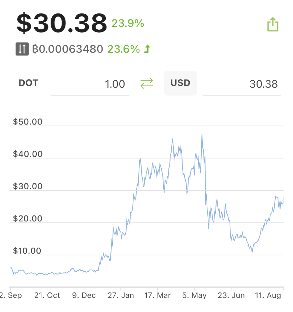Tap chart peak near $47 in May
The height and width of the screenshot is (312, 293).
[202, 135]
